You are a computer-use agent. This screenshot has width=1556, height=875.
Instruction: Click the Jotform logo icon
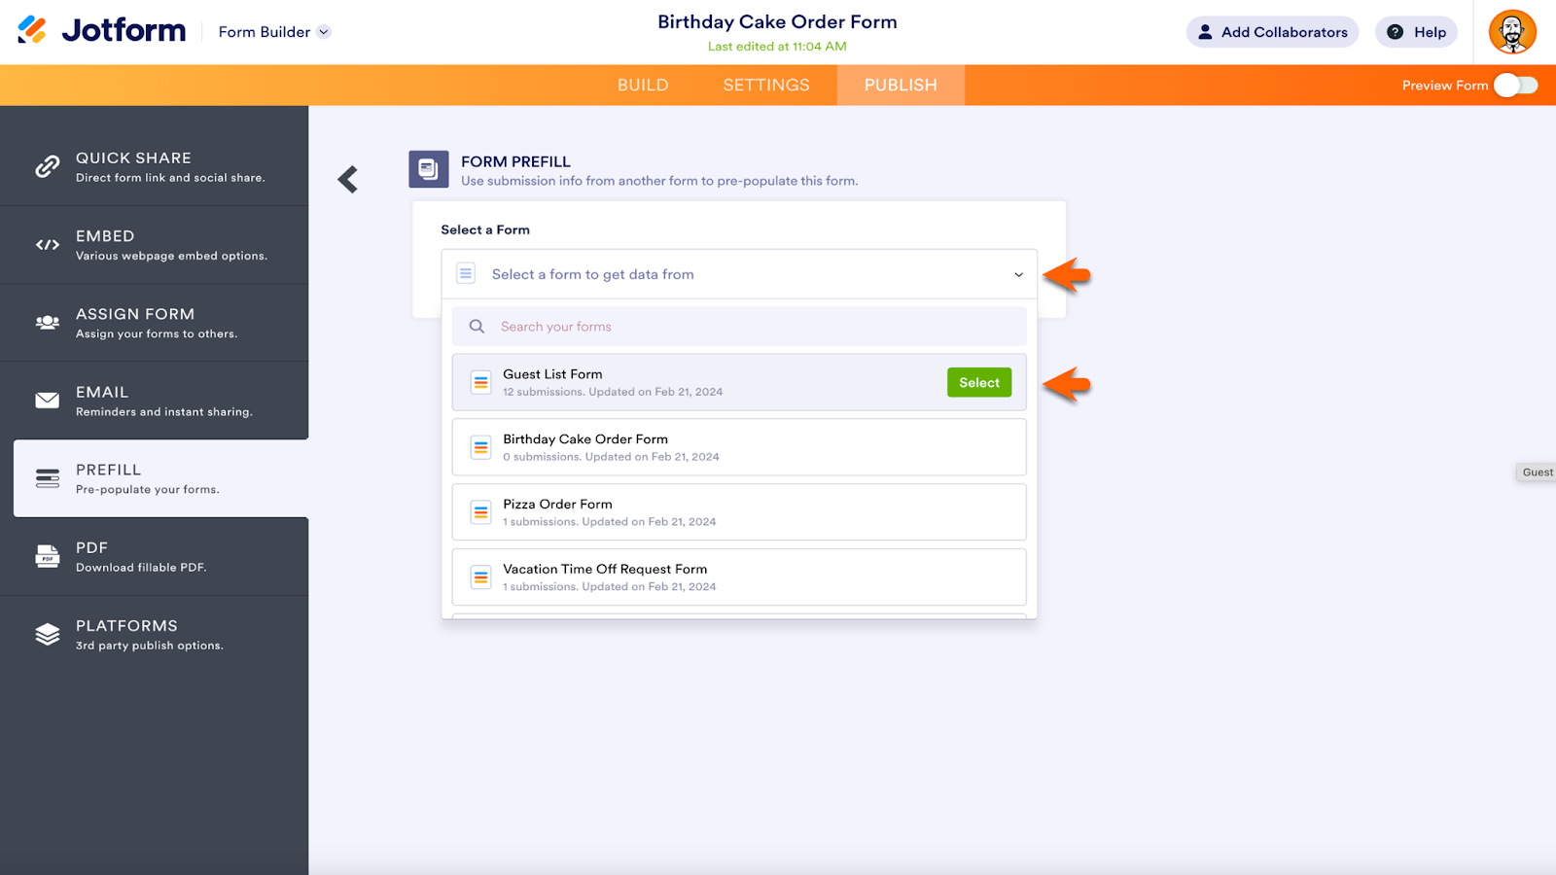(32, 30)
